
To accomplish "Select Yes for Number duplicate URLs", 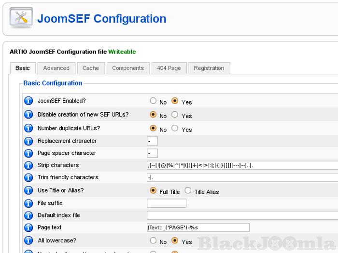I will 175,129.
